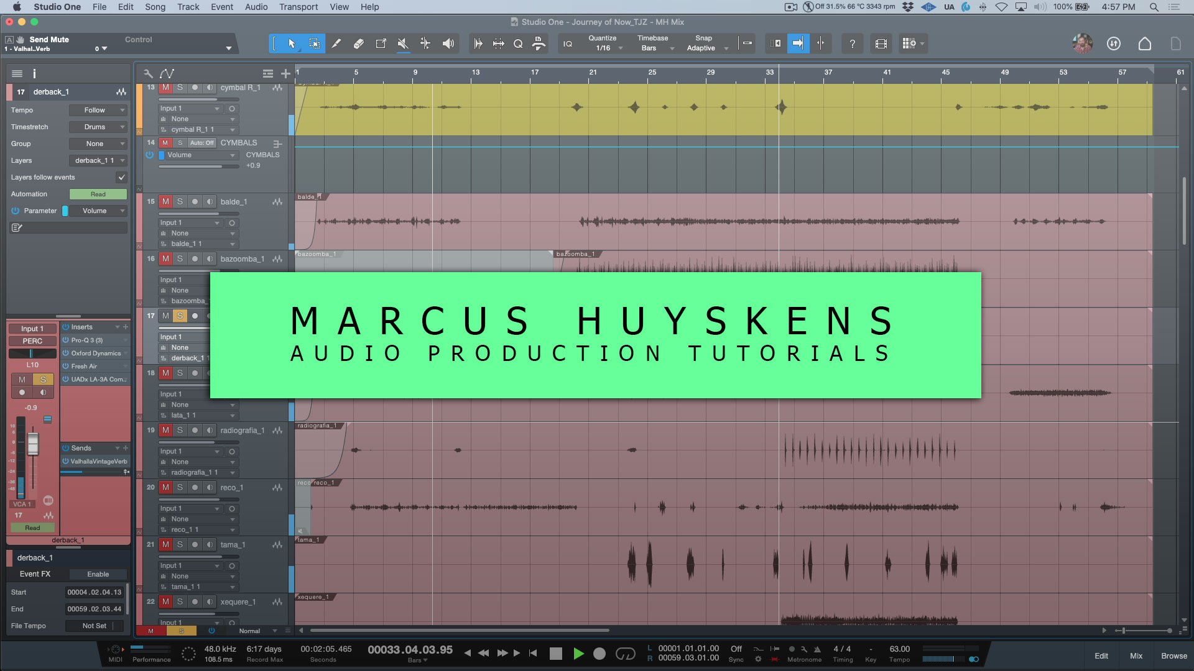Open the Quantize IQ panel
This screenshot has height=671, width=1194.
567,43
